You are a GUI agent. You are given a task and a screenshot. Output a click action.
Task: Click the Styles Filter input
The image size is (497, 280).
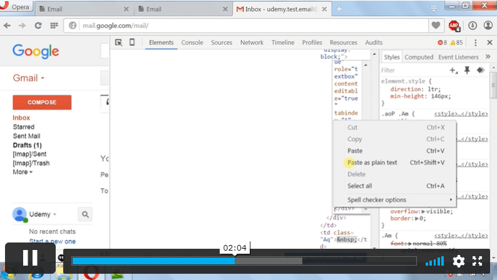tap(414, 70)
